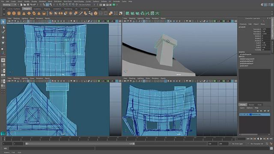Toggle the P playback box of the layer
This screenshot has width=274, height=154.
(244, 115)
